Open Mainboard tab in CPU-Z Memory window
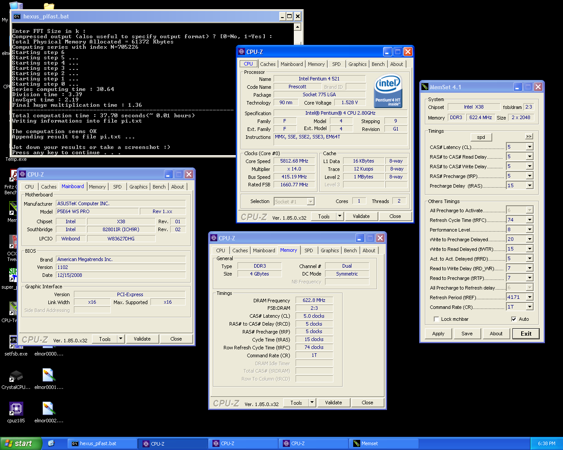 (264, 250)
